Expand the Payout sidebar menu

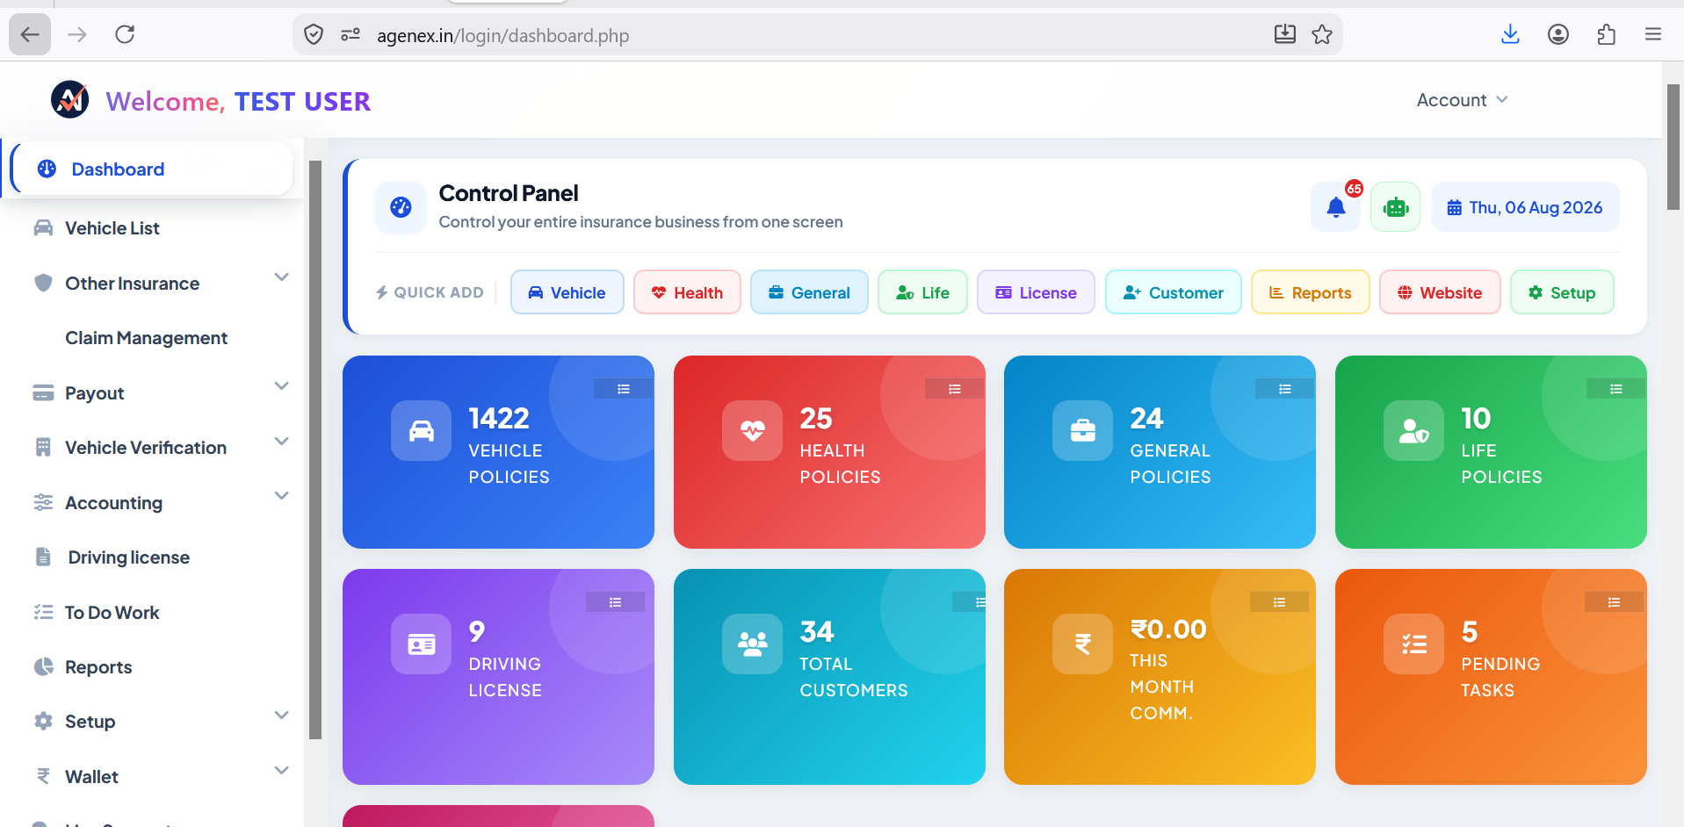[x=281, y=386]
